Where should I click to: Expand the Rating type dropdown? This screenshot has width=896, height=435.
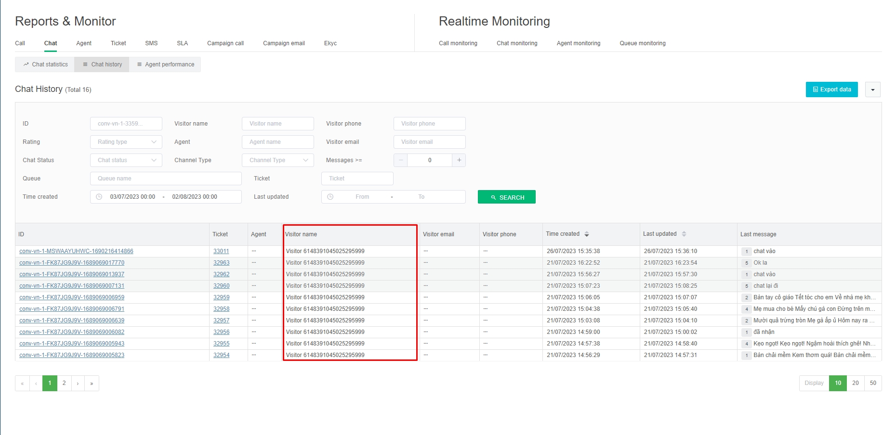click(x=126, y=142)
